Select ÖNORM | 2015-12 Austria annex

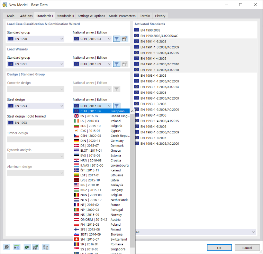(101, 219)
